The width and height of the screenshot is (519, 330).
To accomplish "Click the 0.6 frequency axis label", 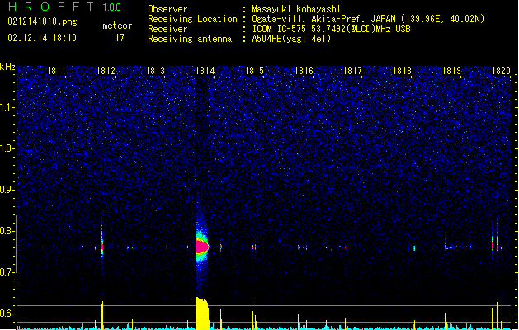I will pos(7,313).
